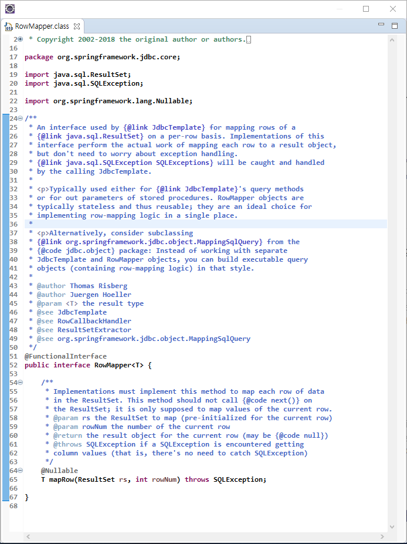Click '@return' tag on line 60

[x=67, y=435]
